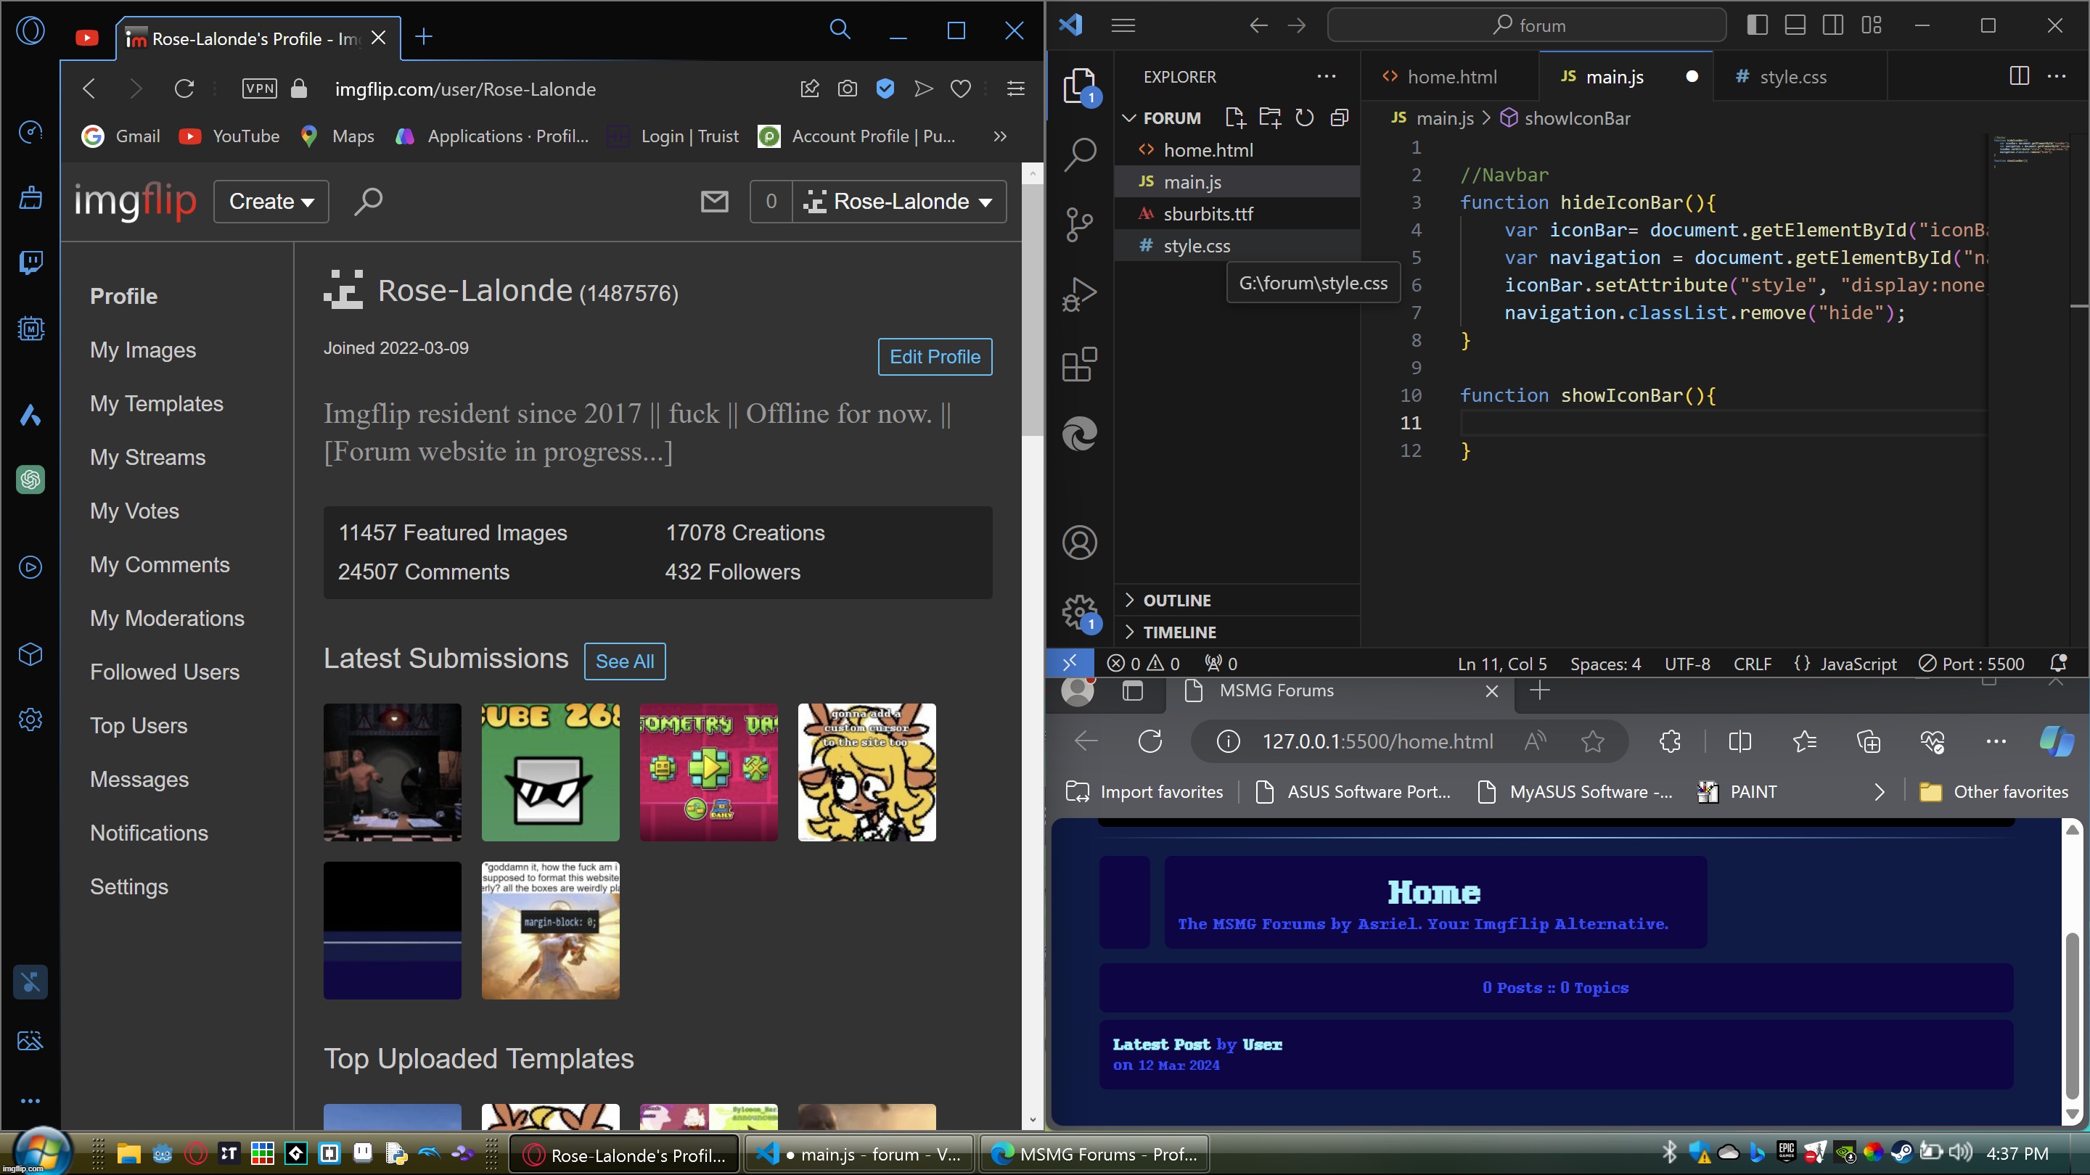Open Manage gear in VS Code activity bar
This screenshot has width=2090, height=1175.
1079,611
